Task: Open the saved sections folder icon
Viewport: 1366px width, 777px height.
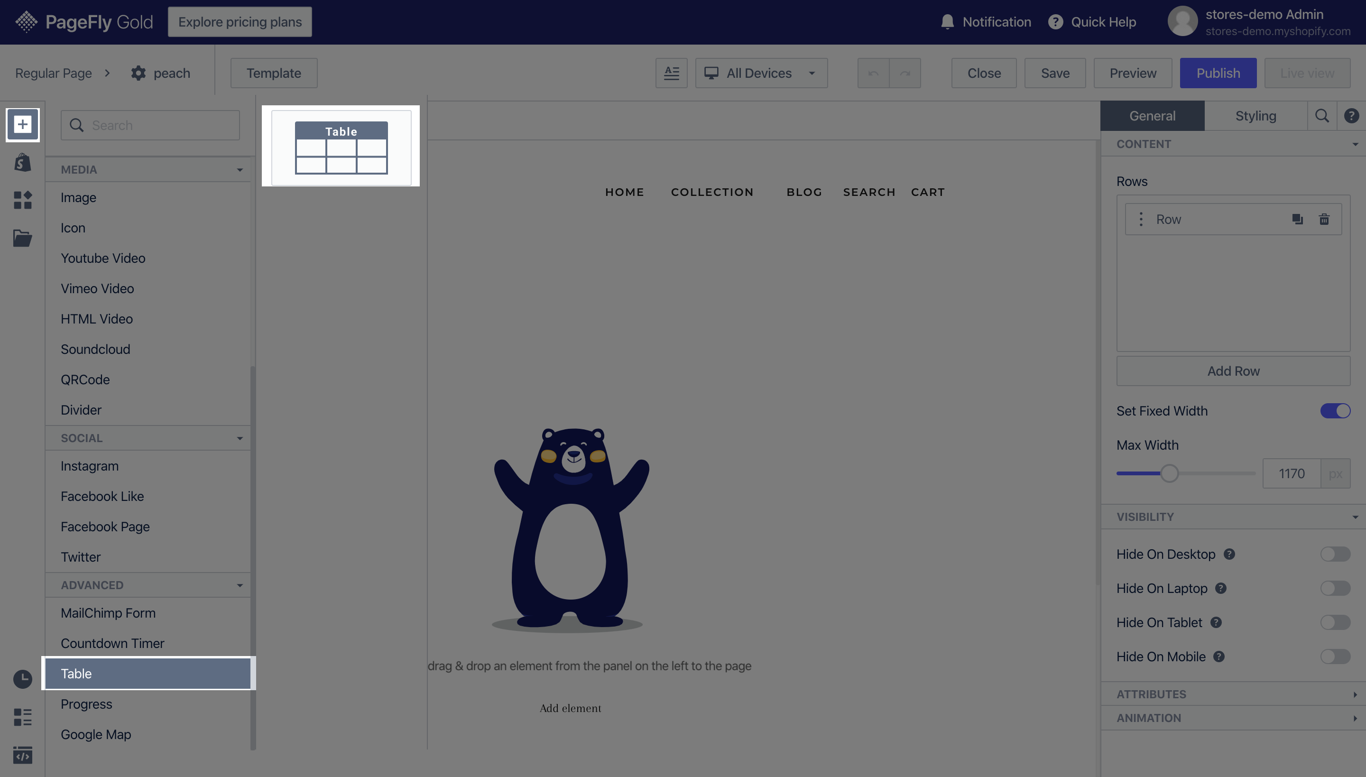Action: (x=22, y=238)
